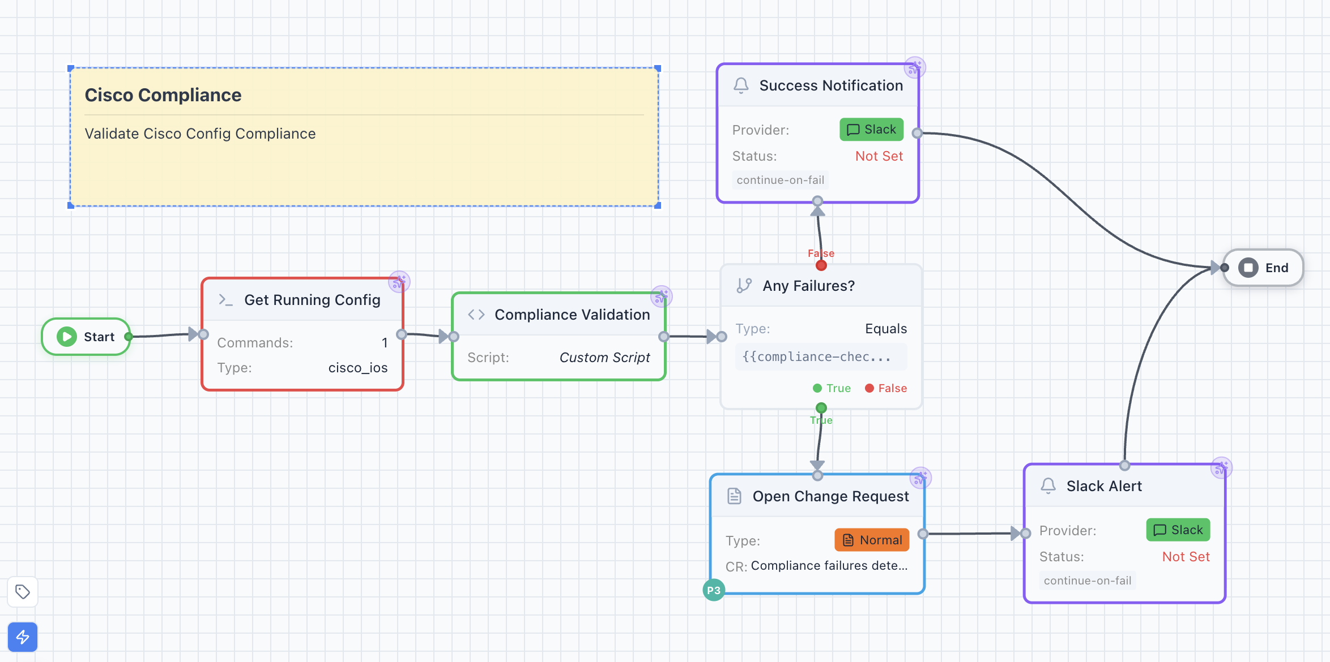Click the Slack provider badge in Success Notification

point(871,130)
